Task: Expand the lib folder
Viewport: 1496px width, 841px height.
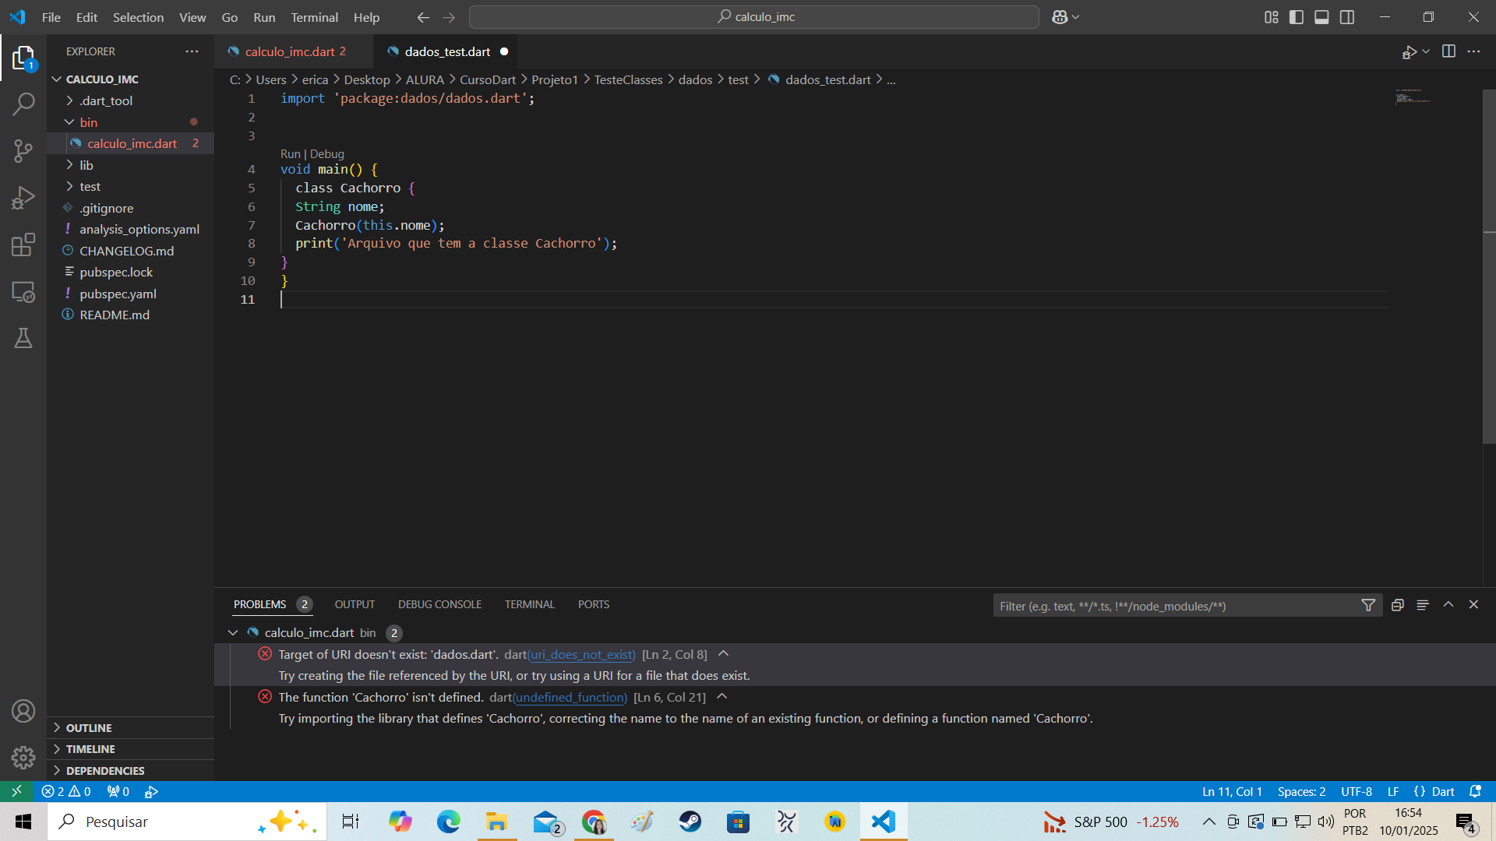Action: pyautogui.click(x=70, y=165)
